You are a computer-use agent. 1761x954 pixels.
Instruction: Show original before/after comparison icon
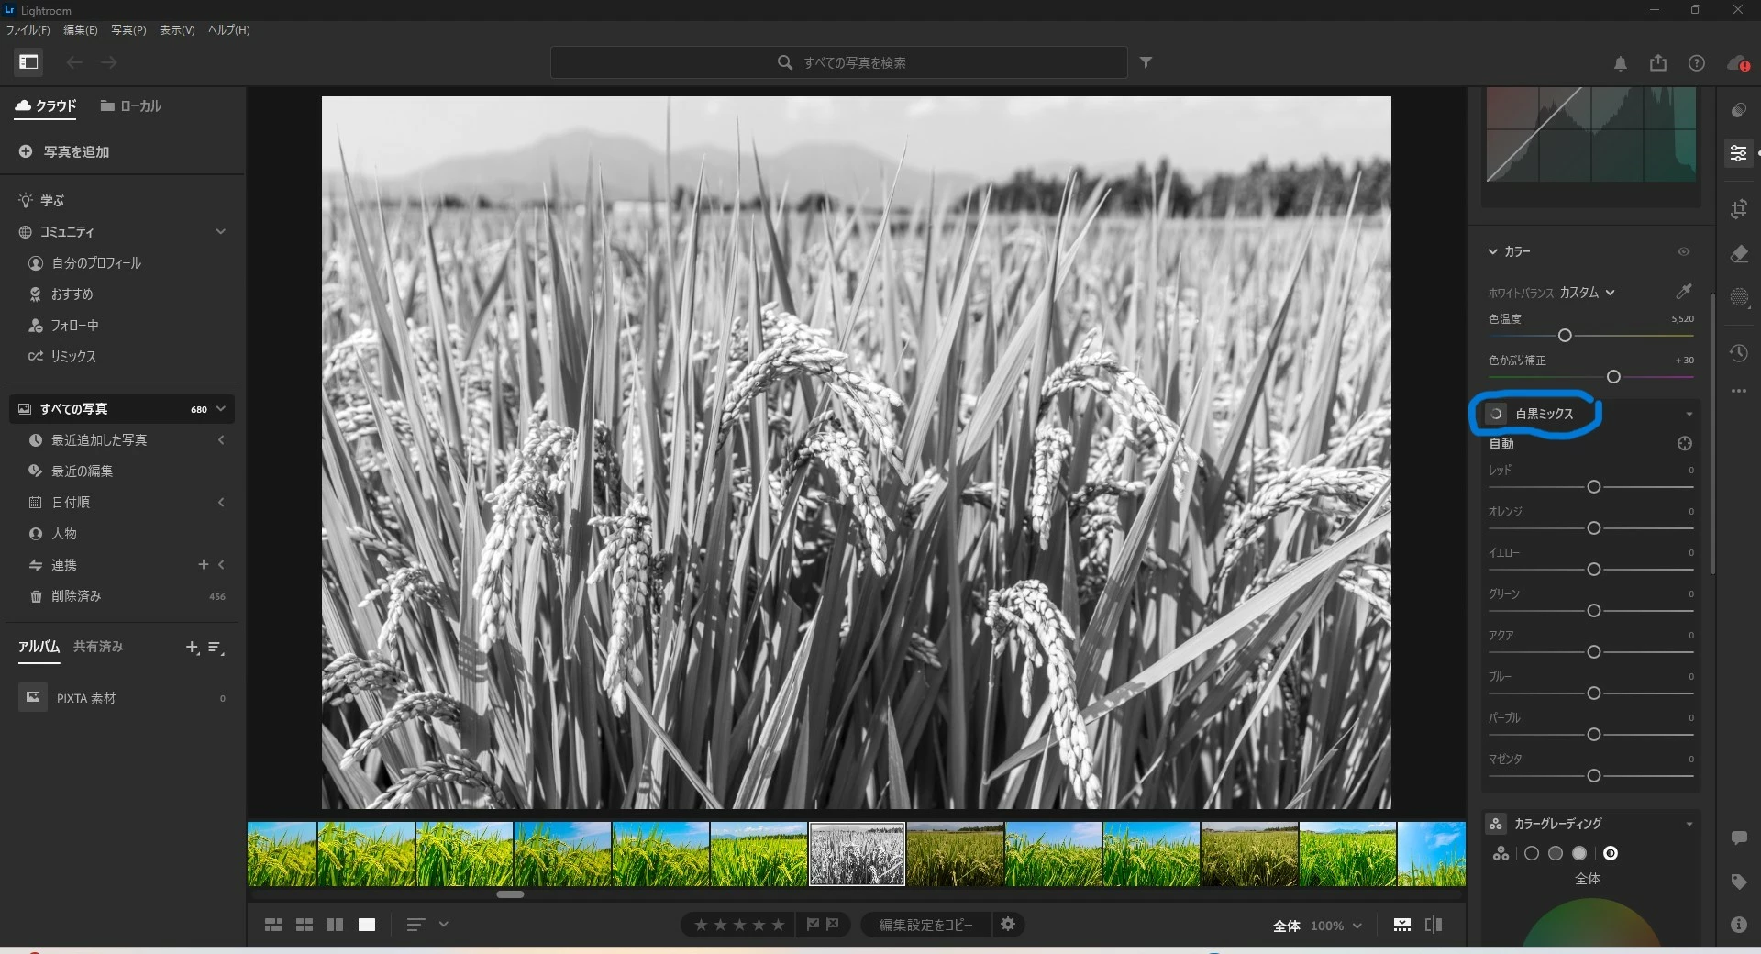tap(1434, 925)
